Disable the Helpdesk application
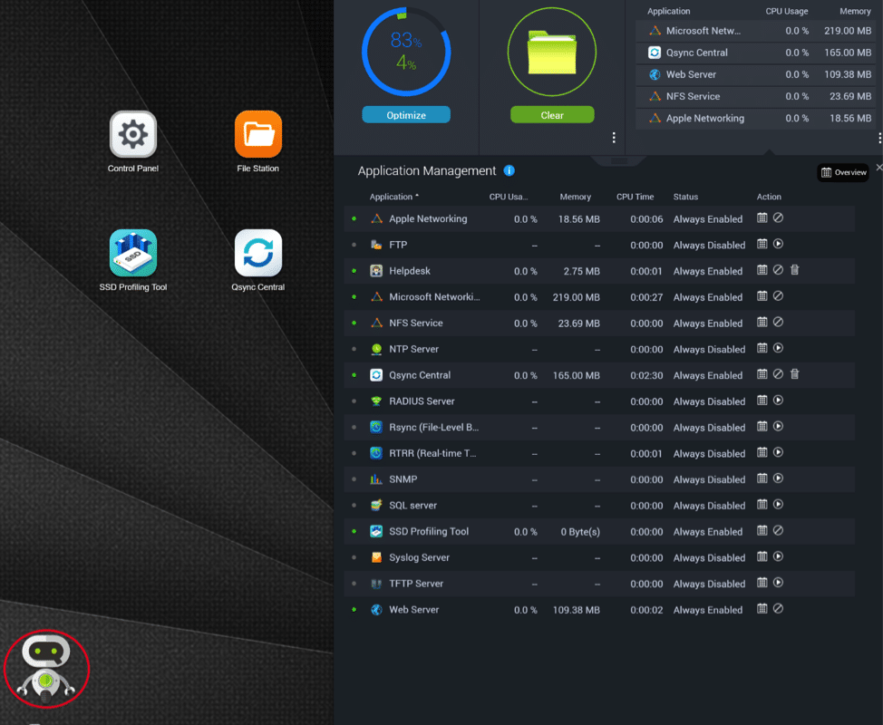883x725 pixels. (778, 270)
